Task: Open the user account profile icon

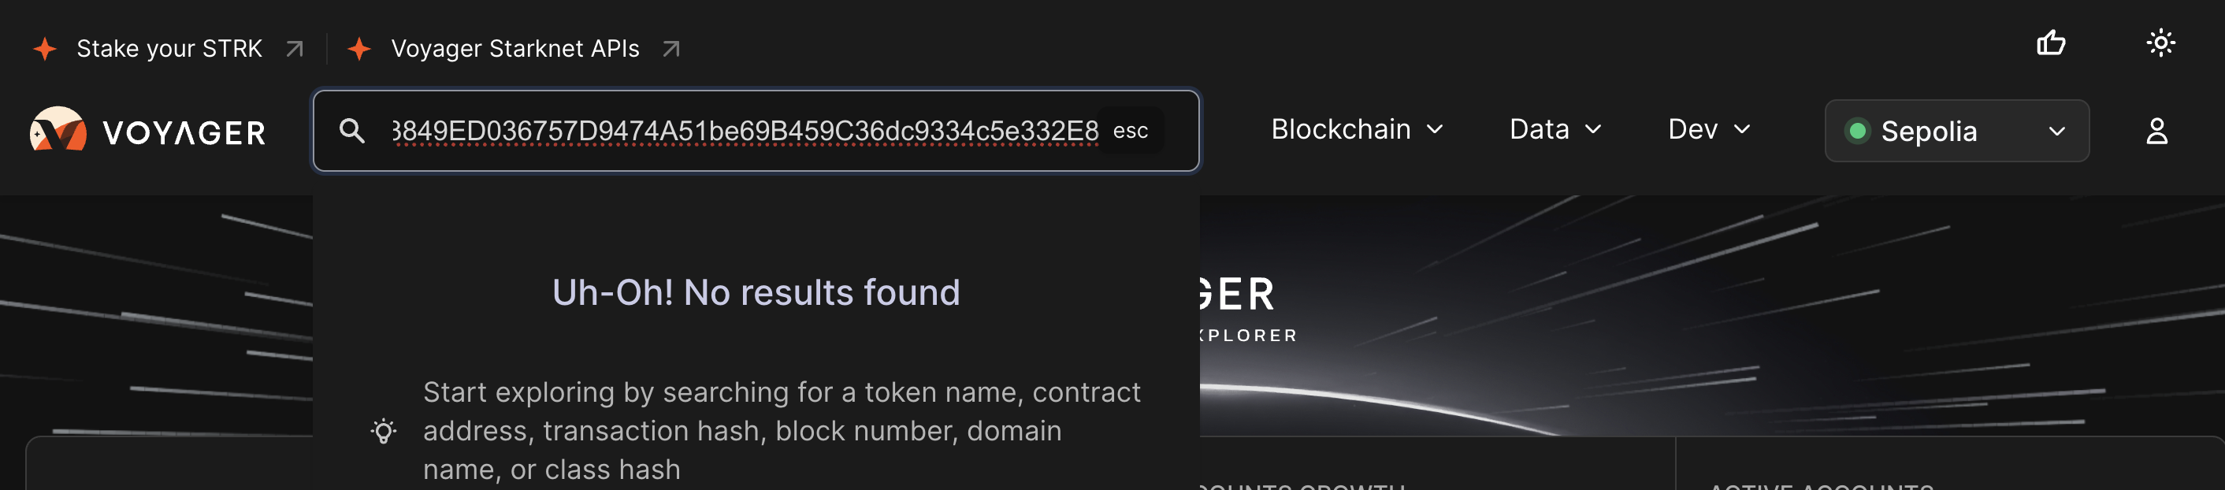Action: [2156, 131]
